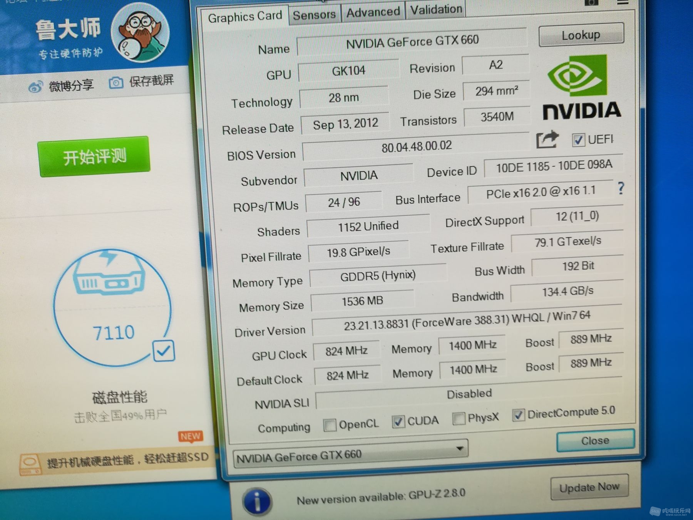693x520 pixels.
Task: Click the ROPs/TMUs value 24 / 96
Action: tap(344, 202)
